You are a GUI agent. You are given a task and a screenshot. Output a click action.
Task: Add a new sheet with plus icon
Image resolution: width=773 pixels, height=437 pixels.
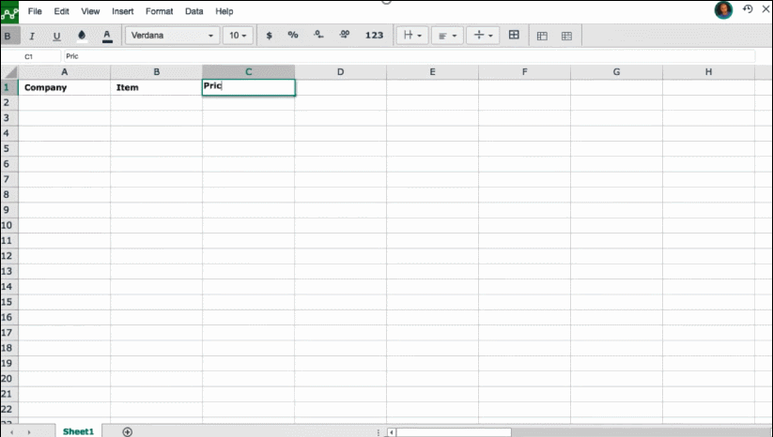(x=127, y=432)
